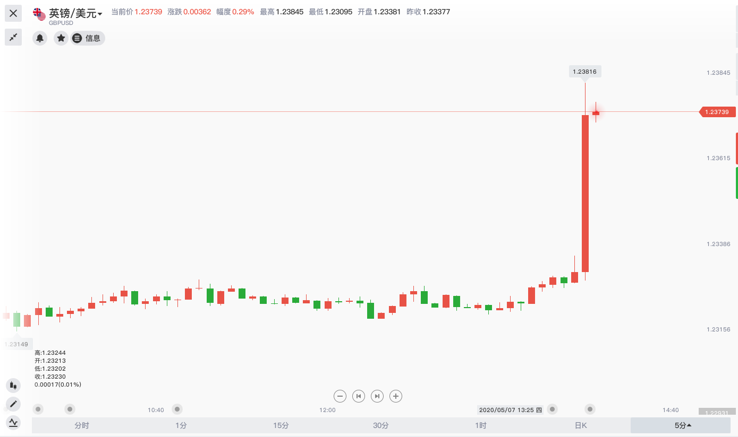The width and height of the screenshot is (738, 437).
Task: Switch to the 15分 timeframe tab
Action: (x=281, y=425)
